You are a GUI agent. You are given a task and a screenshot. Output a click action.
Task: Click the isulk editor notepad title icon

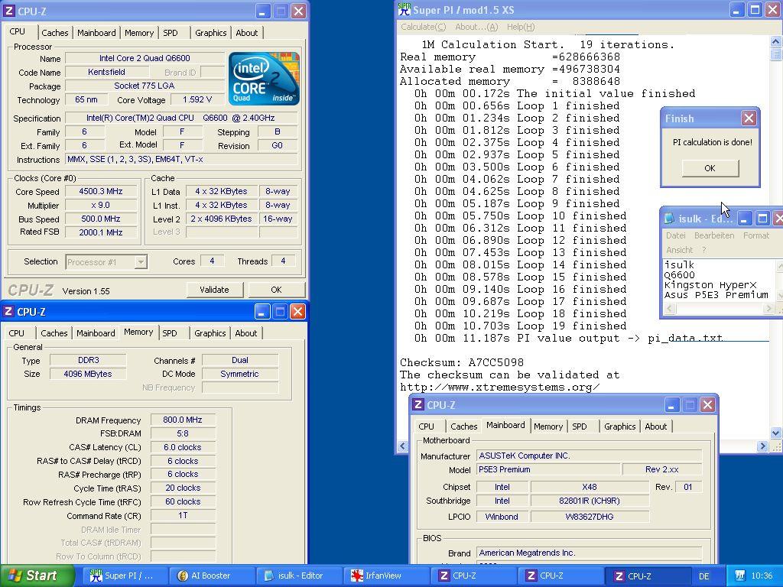pos(669,219)
